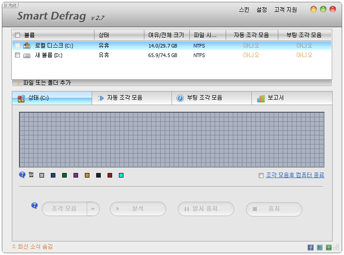This screenshot has height=255, width=344.
Task: Select the 새 볼륨 (D:) row text
Action: coord(49,55)
